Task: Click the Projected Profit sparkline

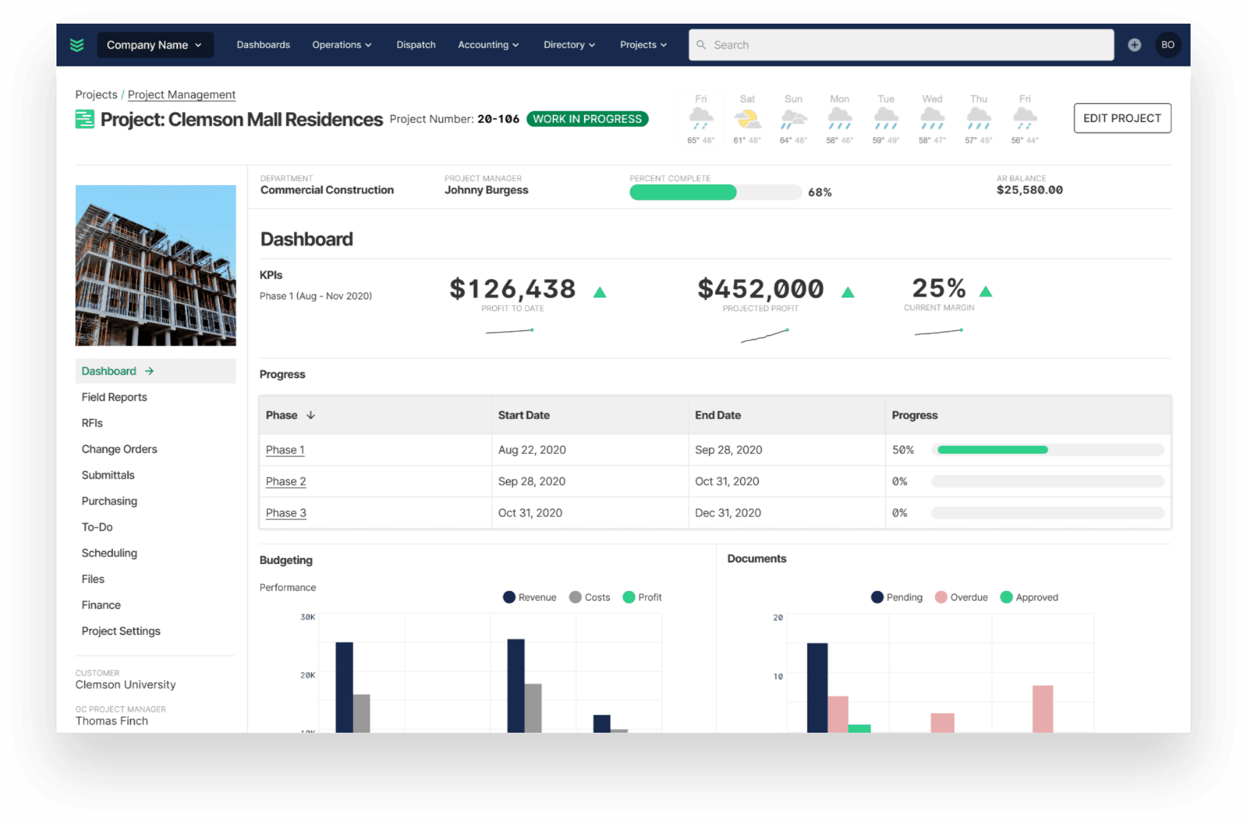Action: pos(765,335)
